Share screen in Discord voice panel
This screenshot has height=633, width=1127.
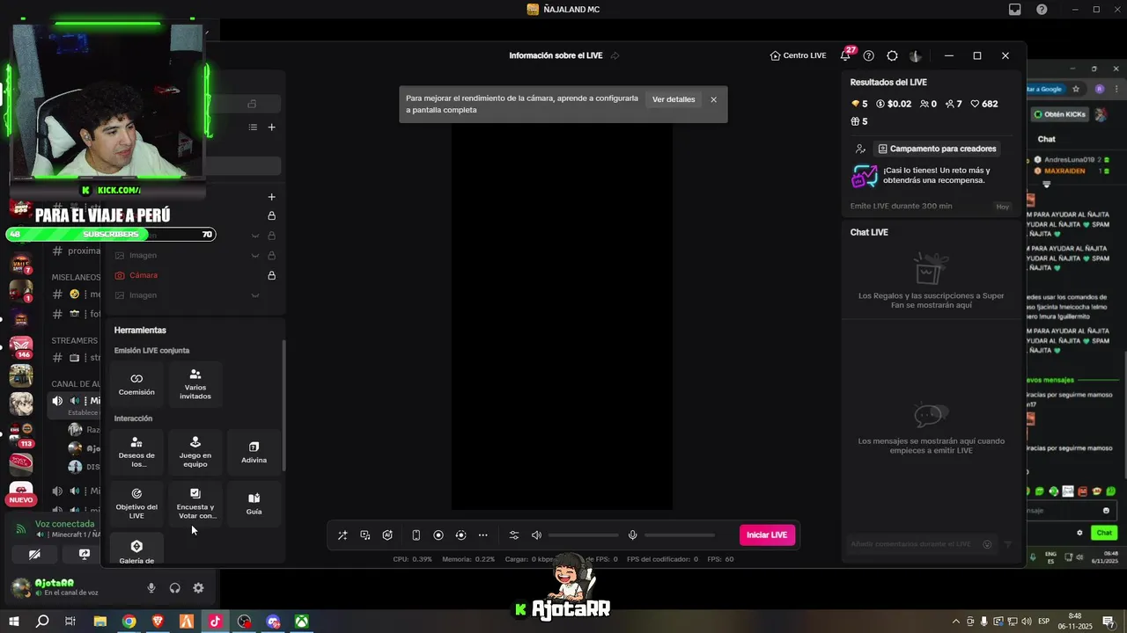85,555
